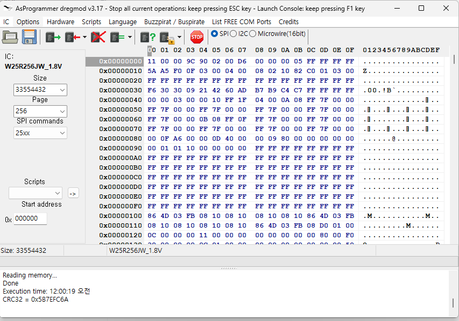Select address row 0x00000010
The width and height of the screenshot is (459, 321).
click(121, 71)
